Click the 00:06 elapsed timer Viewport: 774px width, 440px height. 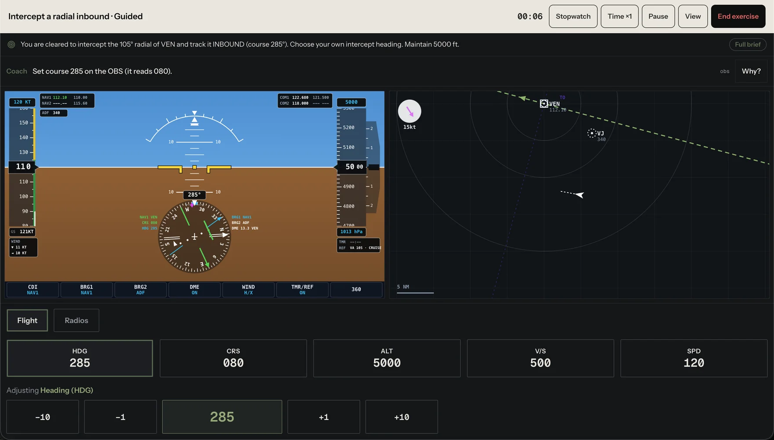[530, 16]
